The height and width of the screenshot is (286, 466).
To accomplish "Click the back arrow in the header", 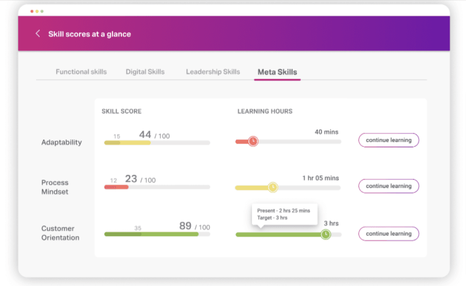I will (38, 34).
